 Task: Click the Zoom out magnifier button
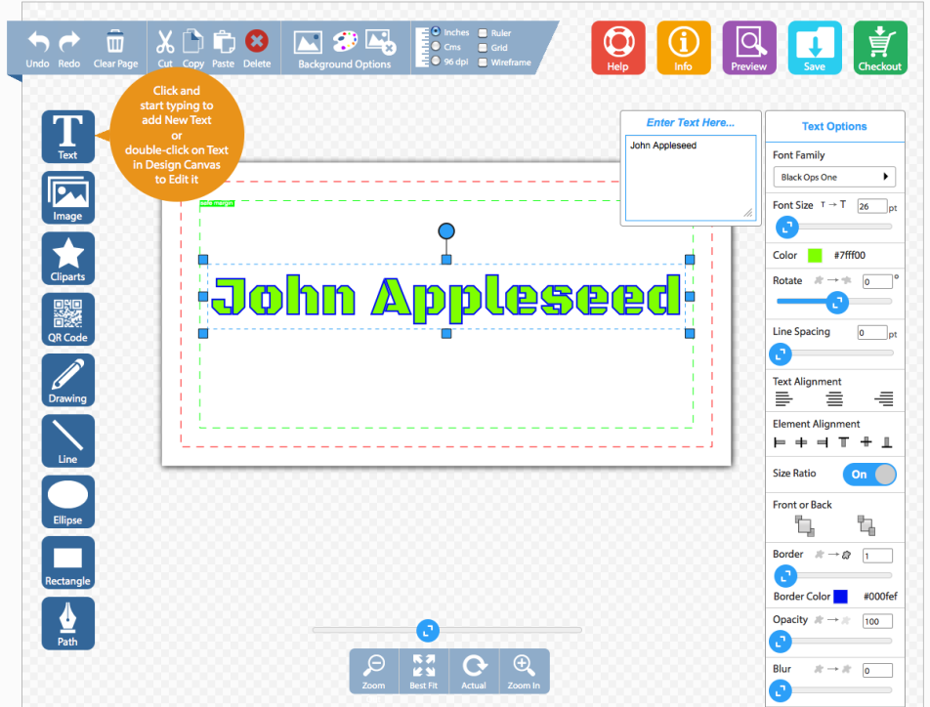click(374, 672)
